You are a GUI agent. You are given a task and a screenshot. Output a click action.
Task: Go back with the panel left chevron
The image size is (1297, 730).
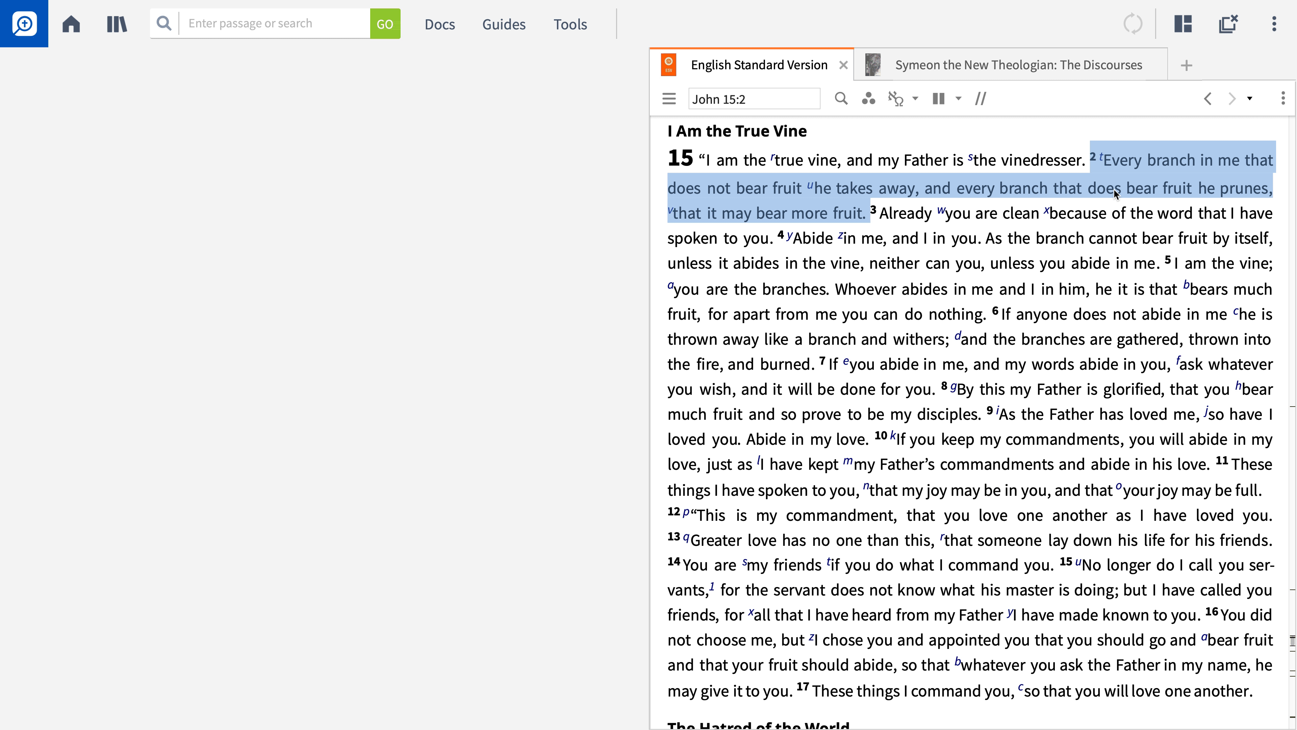coord(1207,99)
